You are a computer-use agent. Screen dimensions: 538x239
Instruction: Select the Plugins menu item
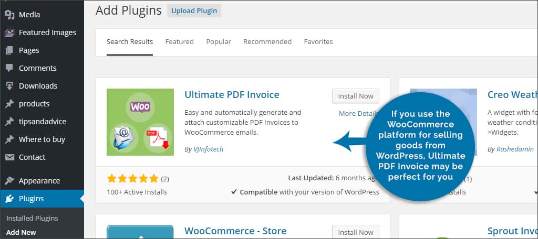(42, 199)
